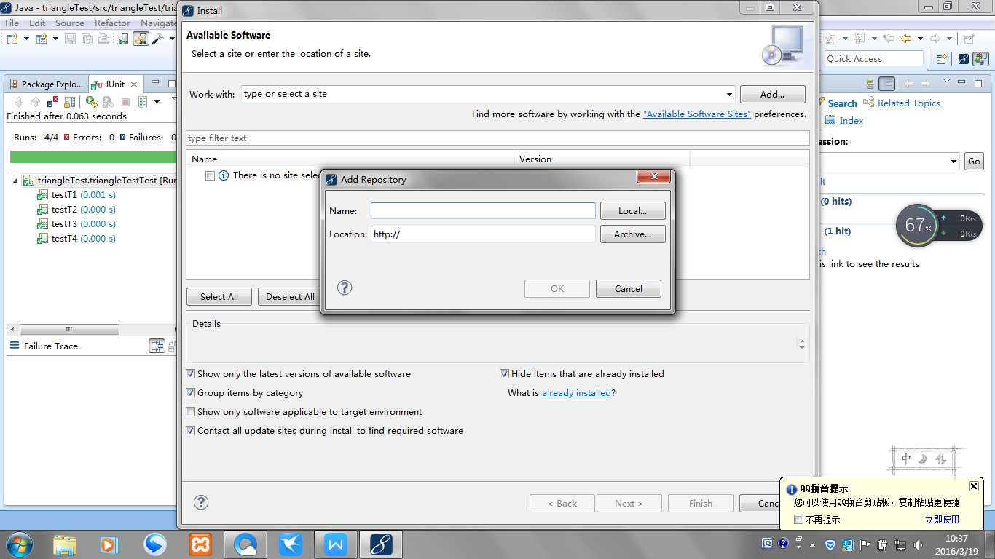Open the back navigation history dropdown
The image size is (995, 559).
click(920, 39)
